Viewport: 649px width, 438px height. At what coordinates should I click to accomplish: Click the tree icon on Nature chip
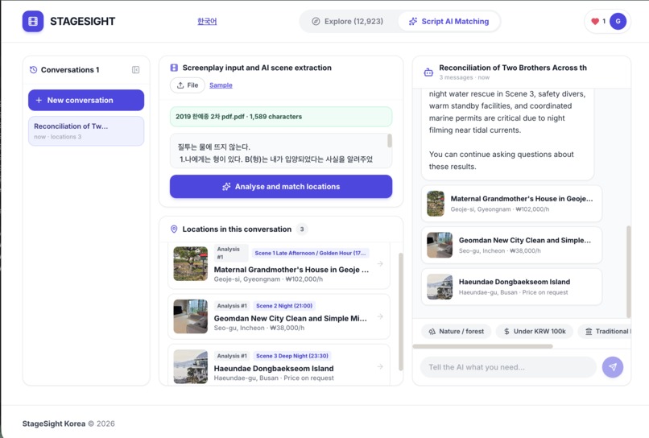432,332
